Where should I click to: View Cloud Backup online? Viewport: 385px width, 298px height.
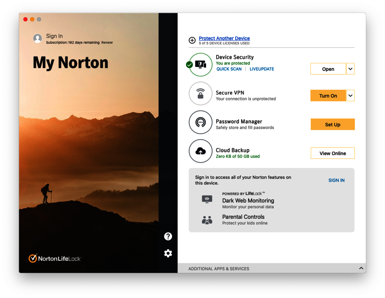coord(332,153)
